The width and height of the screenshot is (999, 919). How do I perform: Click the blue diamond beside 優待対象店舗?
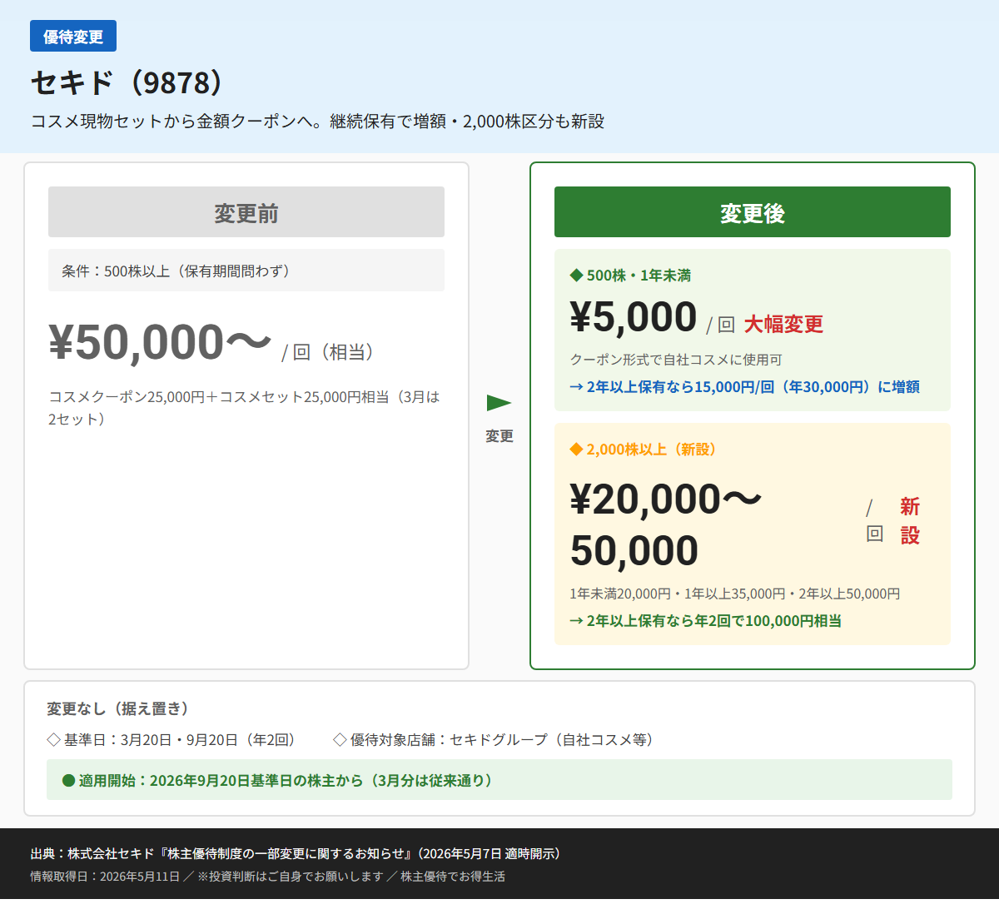[340, 740]
